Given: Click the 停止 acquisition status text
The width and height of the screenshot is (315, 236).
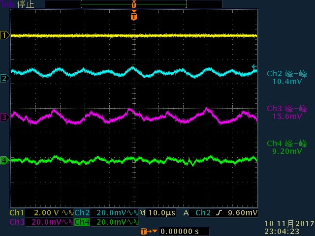Looking at the screenshot, I should click(26, 4).
